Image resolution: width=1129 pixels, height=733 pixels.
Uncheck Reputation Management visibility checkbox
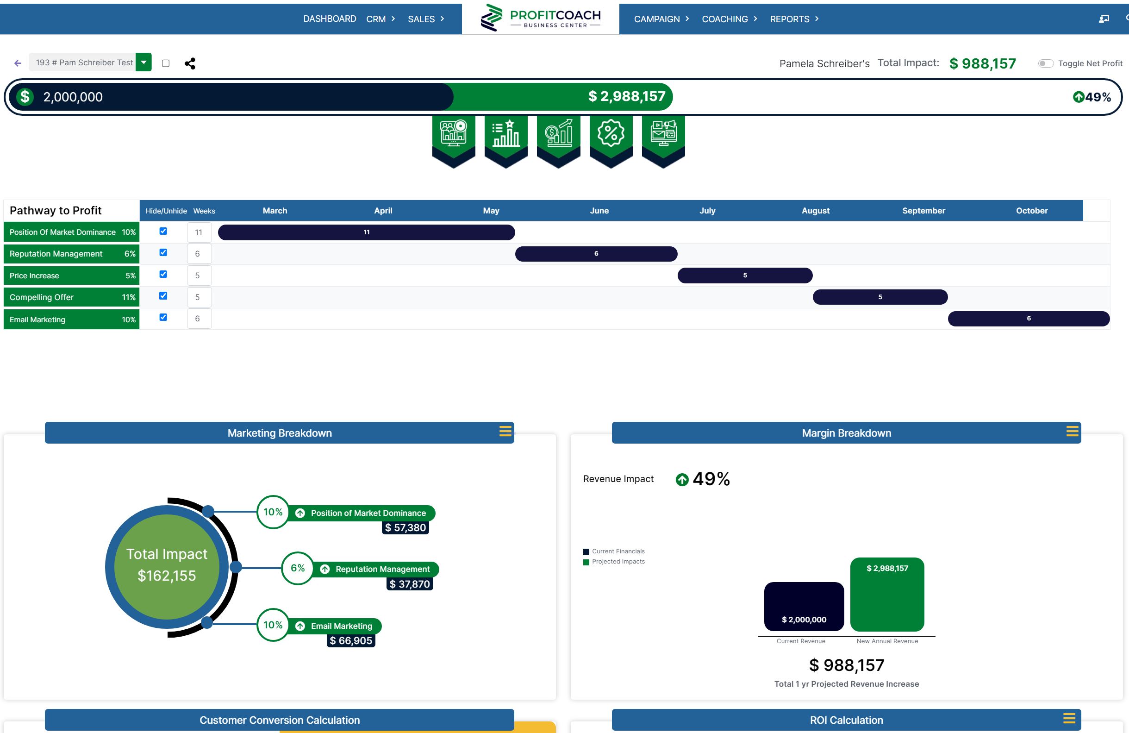coord(163,252)
